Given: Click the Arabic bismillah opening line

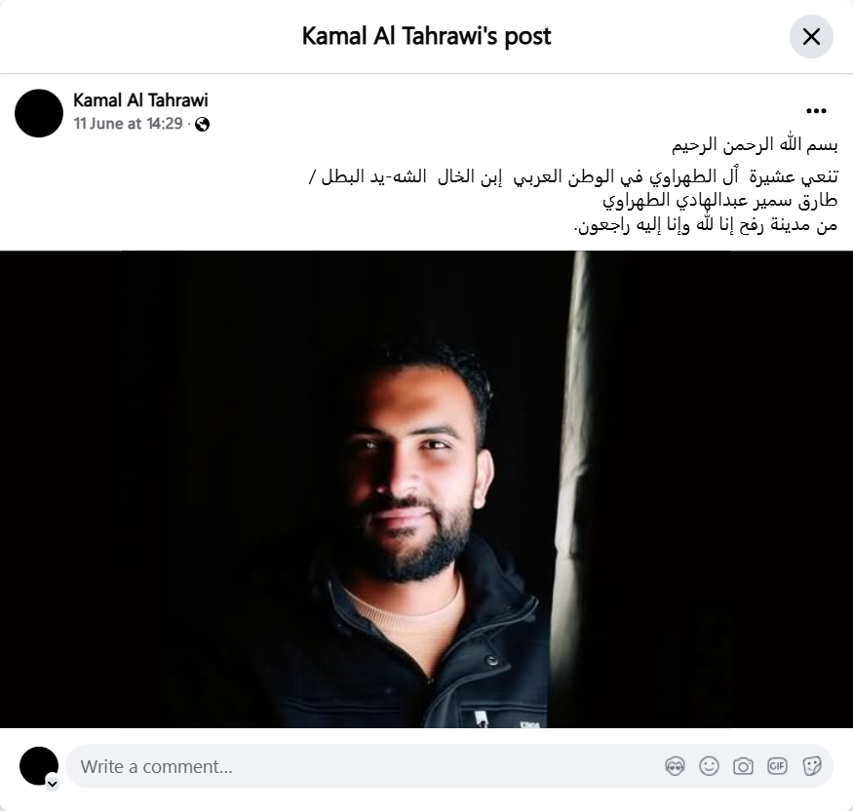Looking at the screenshot, I should tap(755, 144).
